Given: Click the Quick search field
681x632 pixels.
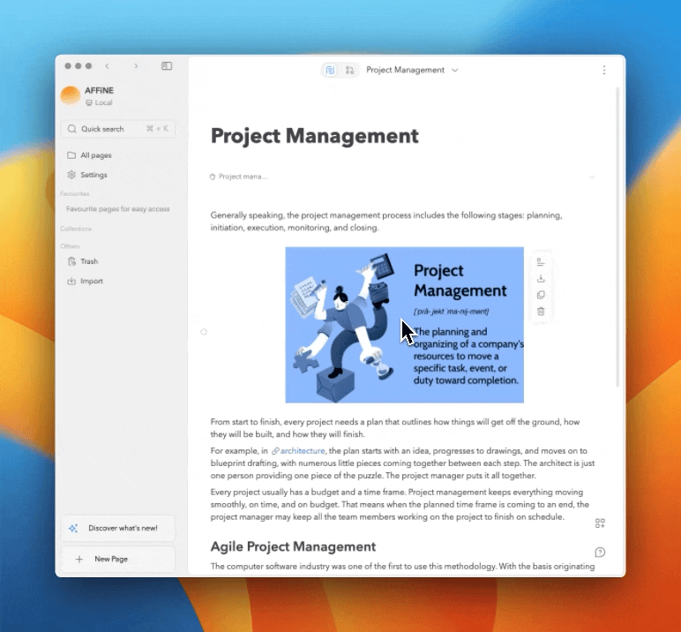Looking at the screenshot, I should coord(117,129).
